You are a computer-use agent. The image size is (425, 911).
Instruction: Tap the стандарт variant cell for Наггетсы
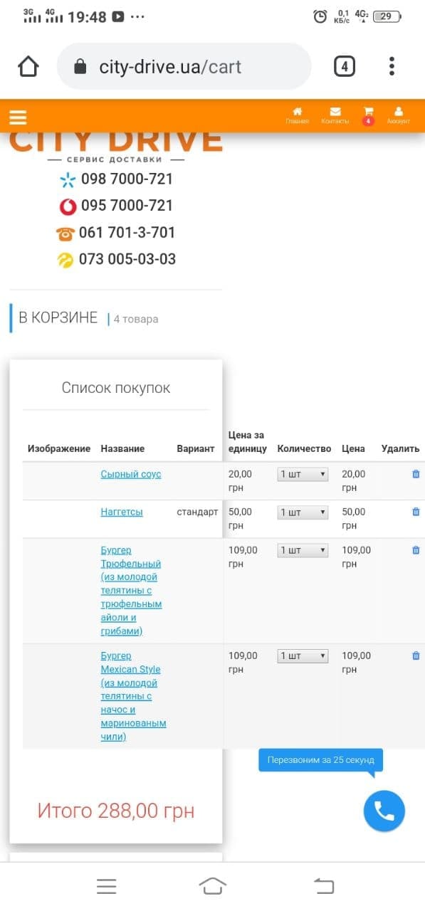197,512
